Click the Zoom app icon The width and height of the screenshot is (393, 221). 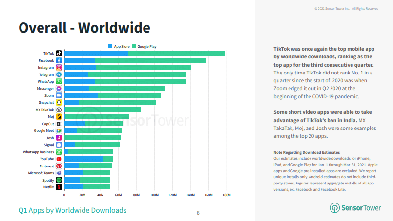pyautogui.click(x=59, y=95)
